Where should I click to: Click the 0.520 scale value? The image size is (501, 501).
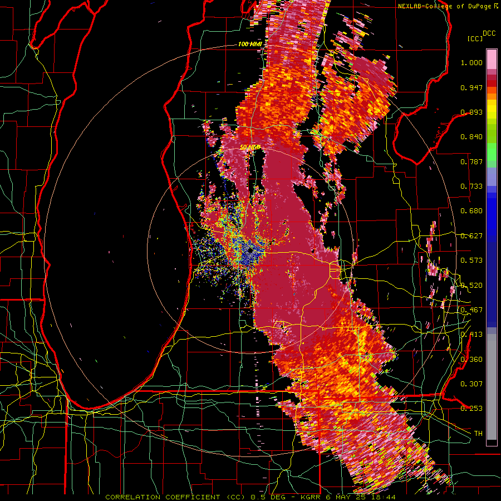click(471, 286)
